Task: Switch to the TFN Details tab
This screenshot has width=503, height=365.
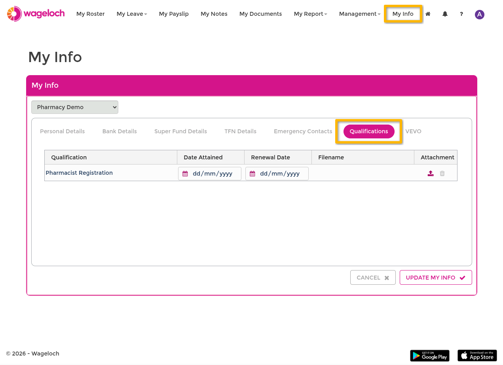Action: pos(240,131)
